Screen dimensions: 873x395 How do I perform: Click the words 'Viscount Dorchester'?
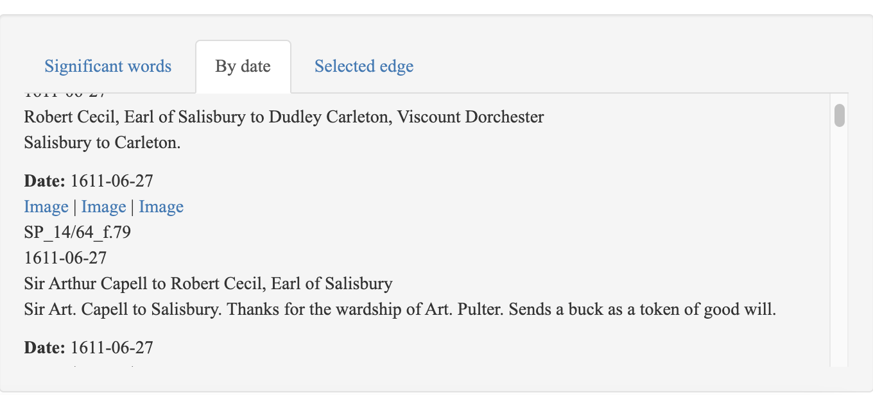pos(471,117)
